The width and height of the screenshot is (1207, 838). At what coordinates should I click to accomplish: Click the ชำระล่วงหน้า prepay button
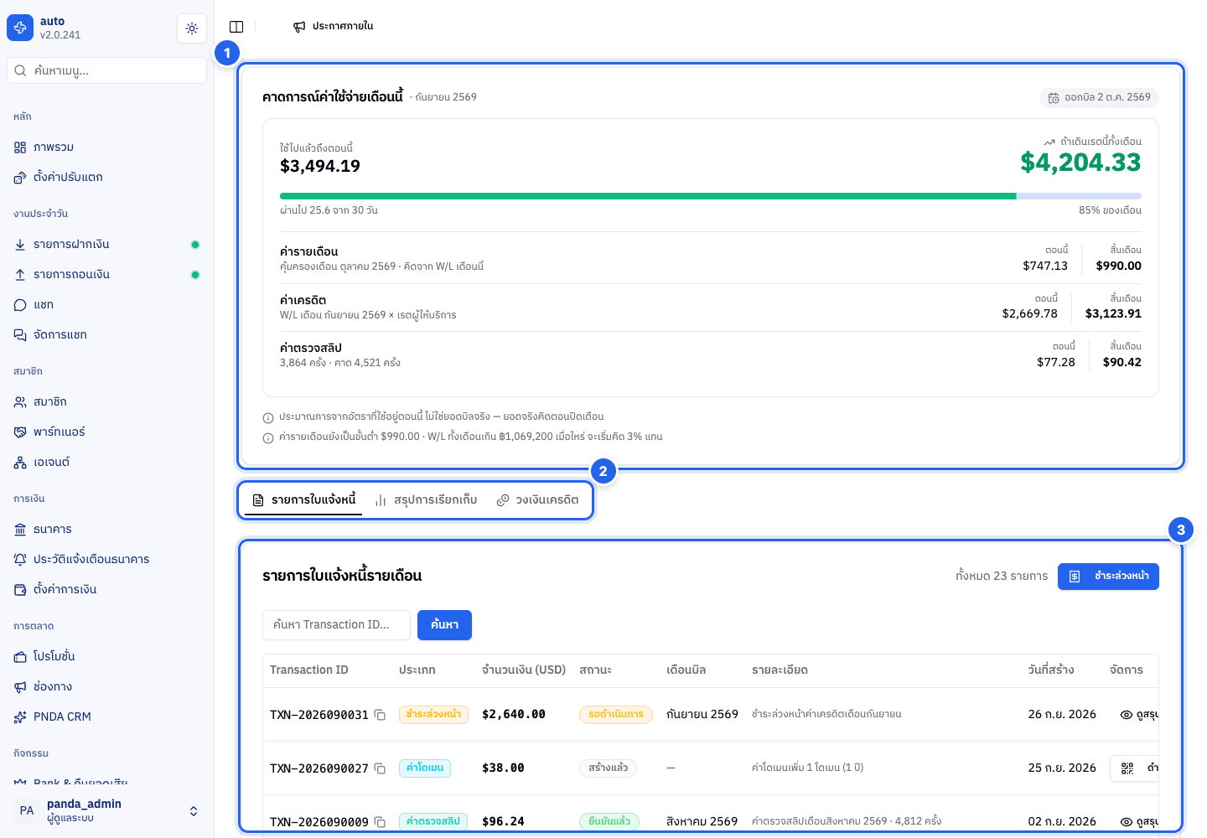tap(1108, 577)
